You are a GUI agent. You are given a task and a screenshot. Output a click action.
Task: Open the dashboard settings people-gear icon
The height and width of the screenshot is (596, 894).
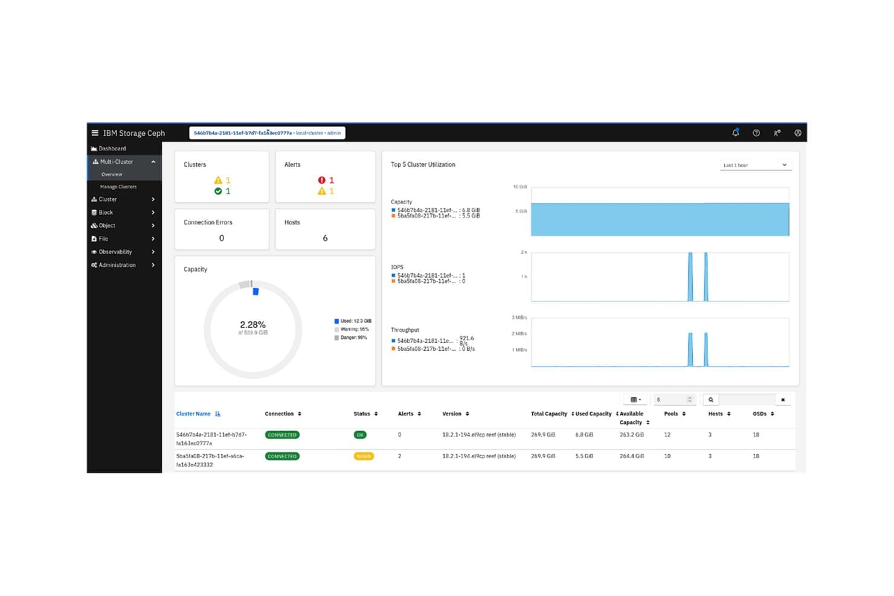tap(777, 133)
